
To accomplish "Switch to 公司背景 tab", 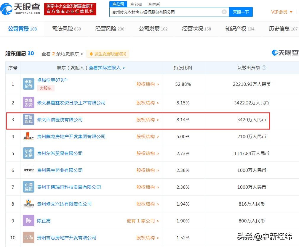I will [22, 29].
